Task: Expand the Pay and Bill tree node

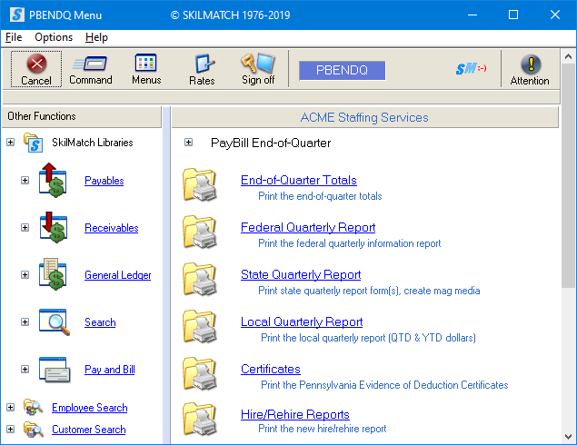Action: tap(25, 369)
